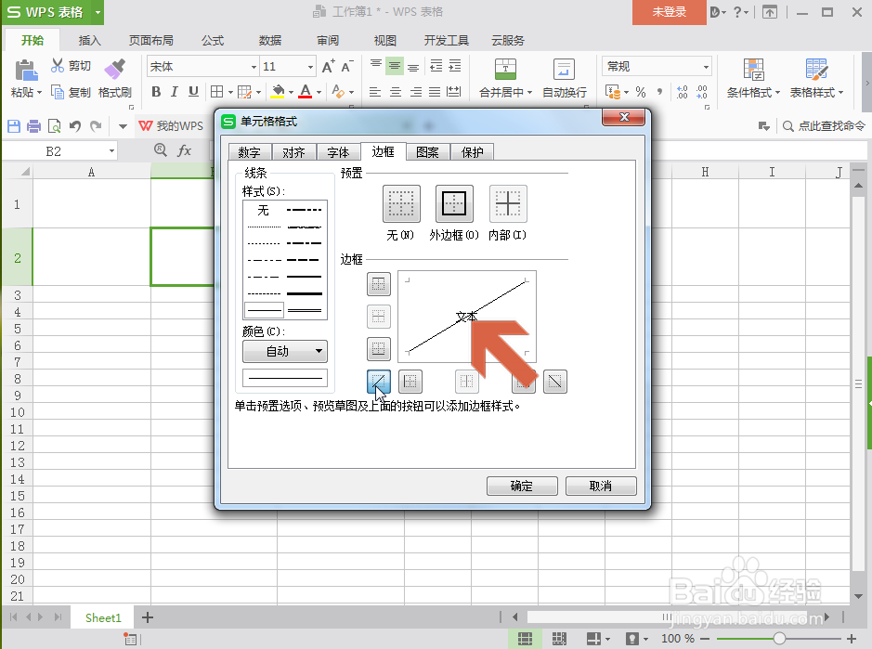Click the Undo arrow icon
The height and width of the screenshot is (649, 872).
tap(75, 126)
